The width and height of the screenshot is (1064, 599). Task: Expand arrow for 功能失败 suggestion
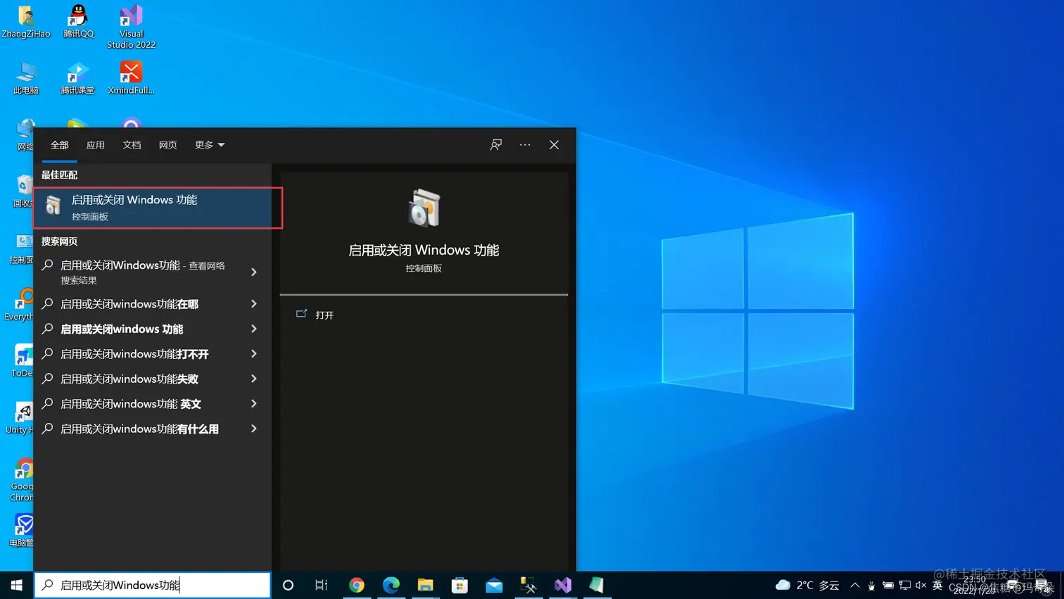[x=254, y=379]
